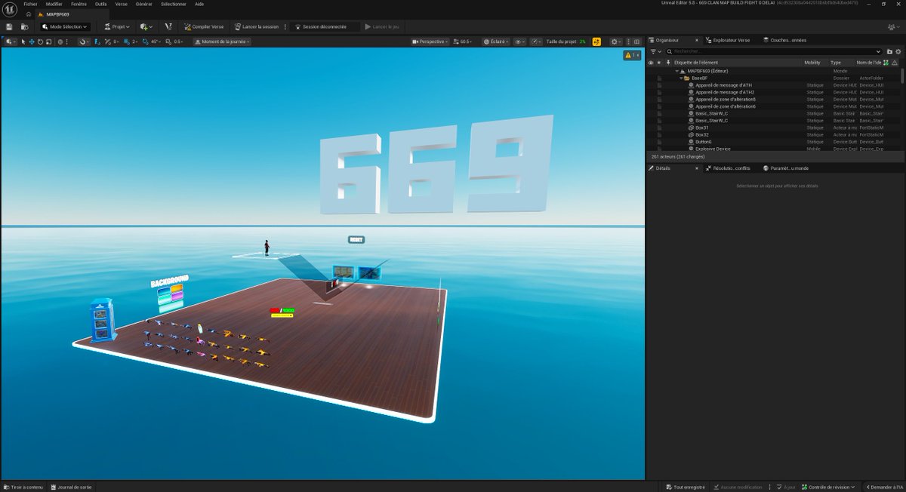
Task: Select Appareil de message d'ATH2 row
Action: (x=774, y=92)
